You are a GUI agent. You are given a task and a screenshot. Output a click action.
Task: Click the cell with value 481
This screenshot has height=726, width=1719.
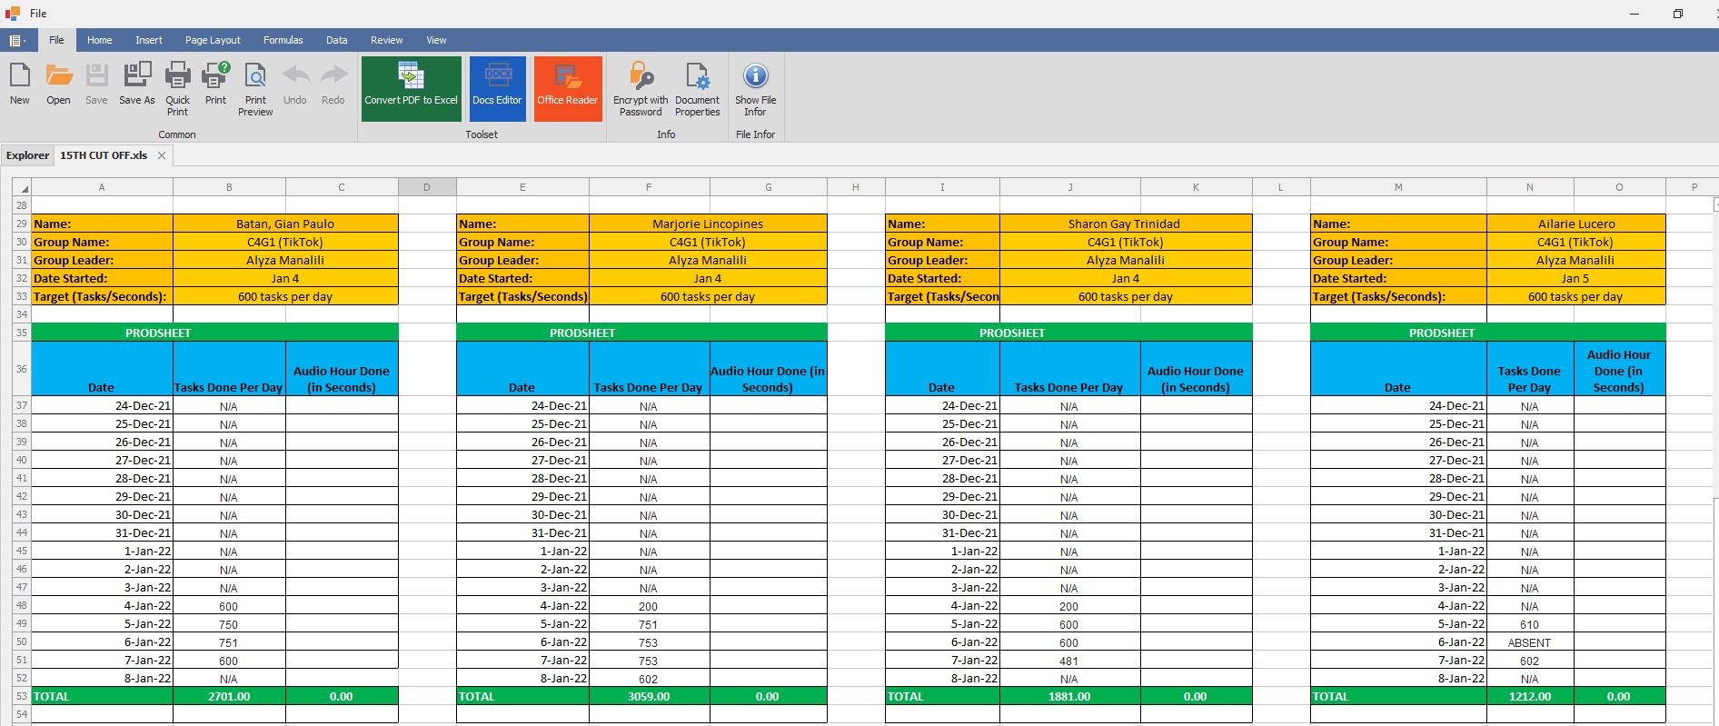[1069, 660]
